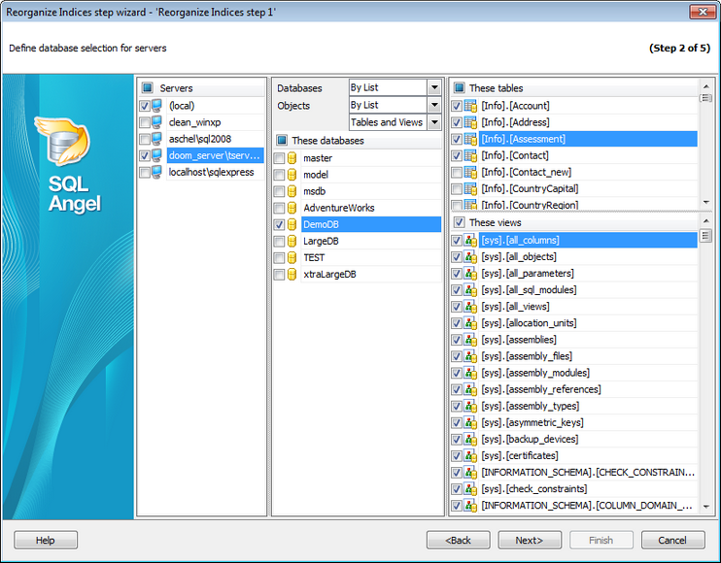Image resolution: width=721 pixels, height=563 pixels.
Task: Toggle the These databases select-all checkbox
Action: 282,140
